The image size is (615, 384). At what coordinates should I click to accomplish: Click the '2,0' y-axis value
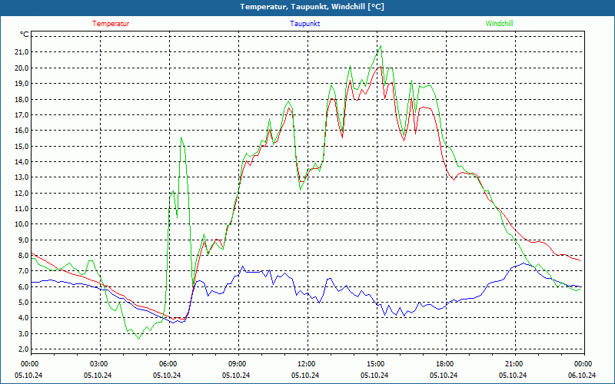click(24, 349)
